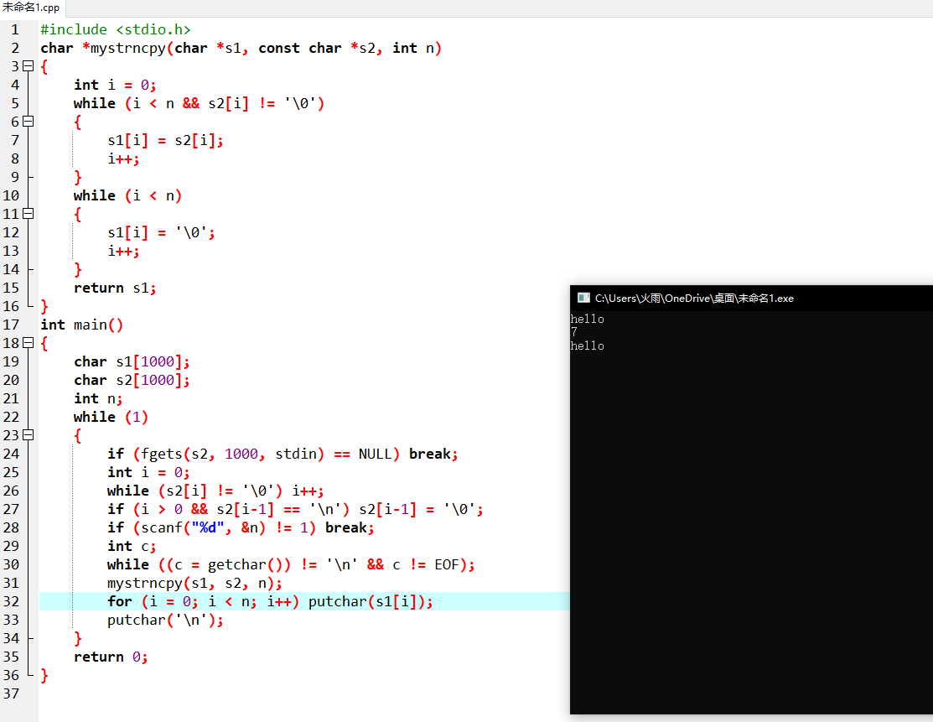Click 'int n;' on line 21

[x=98, y=399]
